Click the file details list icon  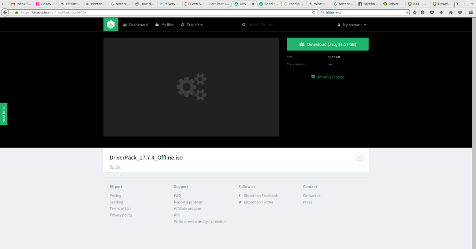[359, 157]
